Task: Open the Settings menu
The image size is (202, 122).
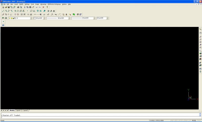Action: (x=27, y=4)
